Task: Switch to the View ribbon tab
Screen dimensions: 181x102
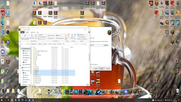Action: (x=38, y=32)
